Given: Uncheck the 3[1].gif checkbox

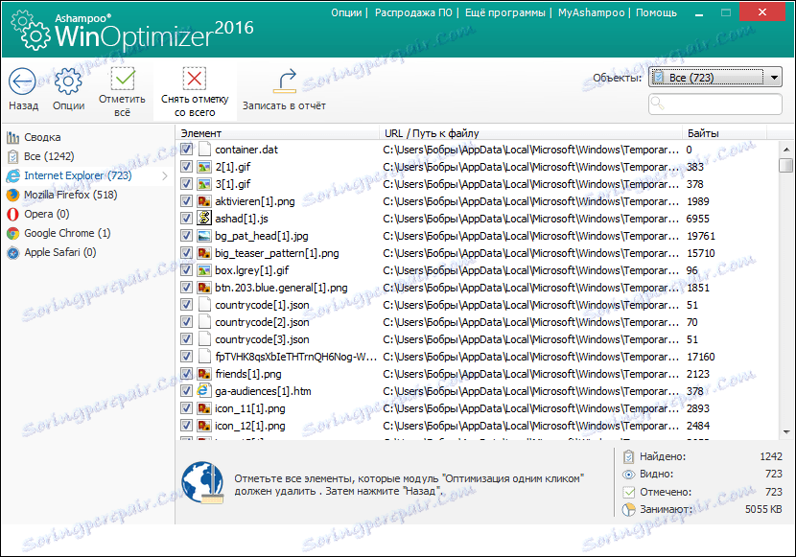Looking at the screenshot, I should (186, 184).
